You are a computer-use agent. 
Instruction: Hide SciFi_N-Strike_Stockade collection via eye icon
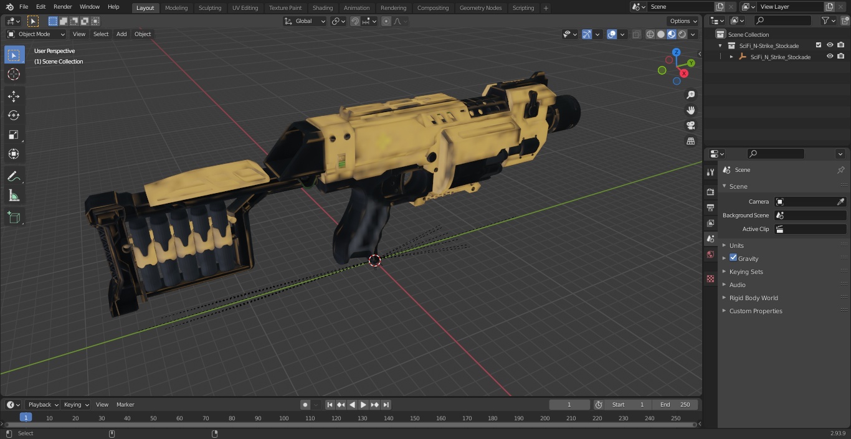click(830, 45)
